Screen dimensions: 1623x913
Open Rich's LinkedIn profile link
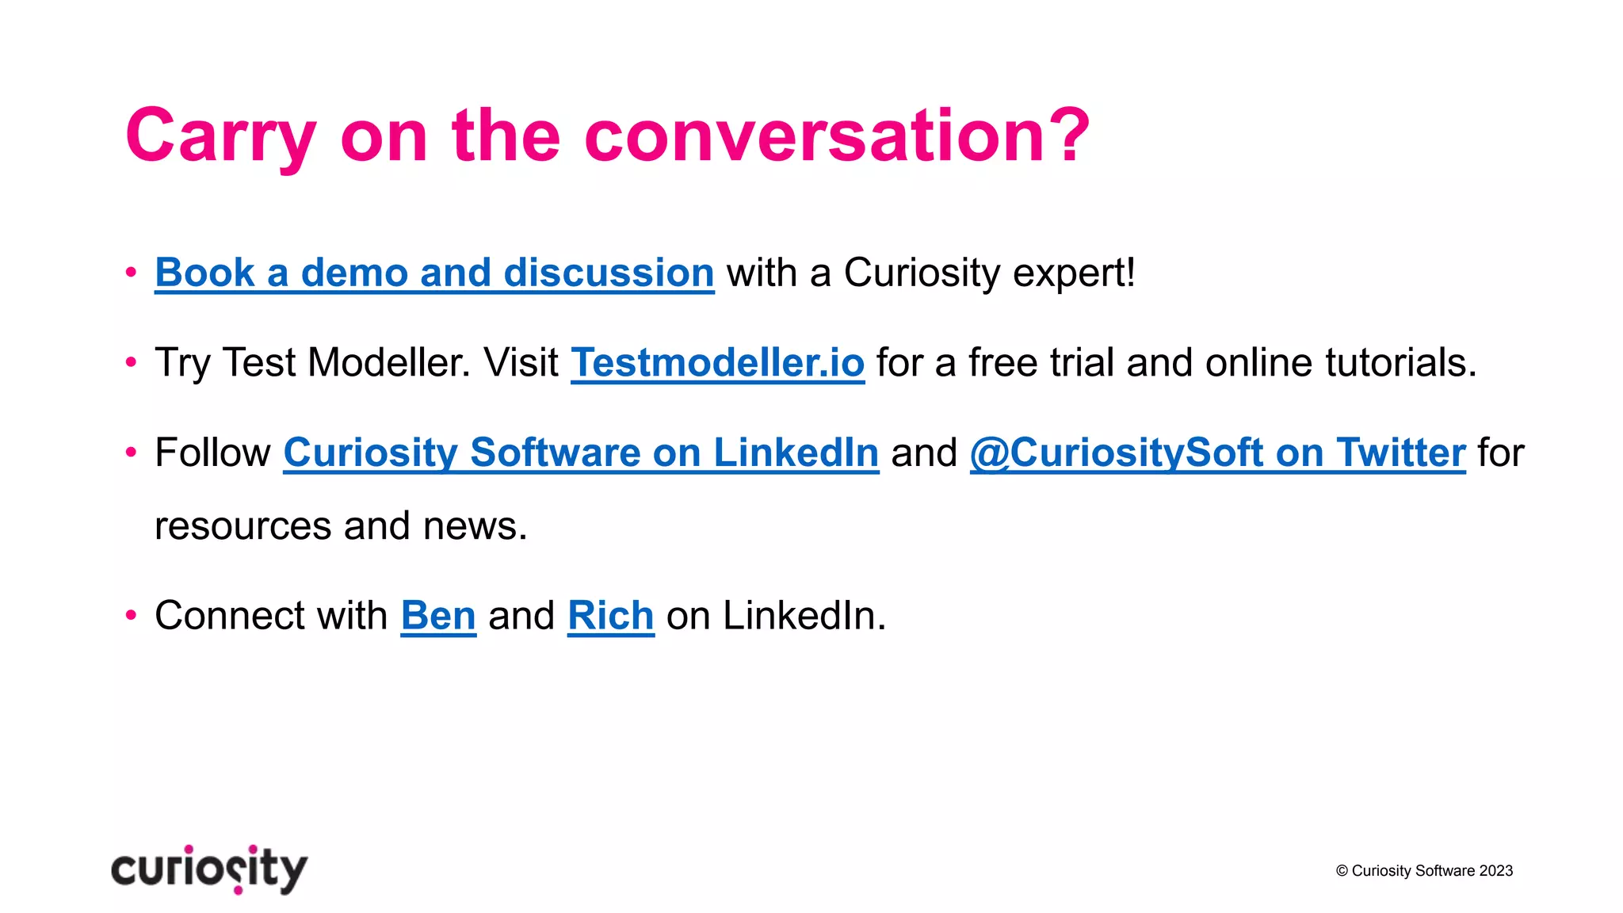[610, 616]
